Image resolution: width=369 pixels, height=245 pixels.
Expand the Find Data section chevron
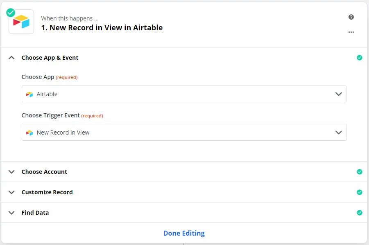pos(11,213)
